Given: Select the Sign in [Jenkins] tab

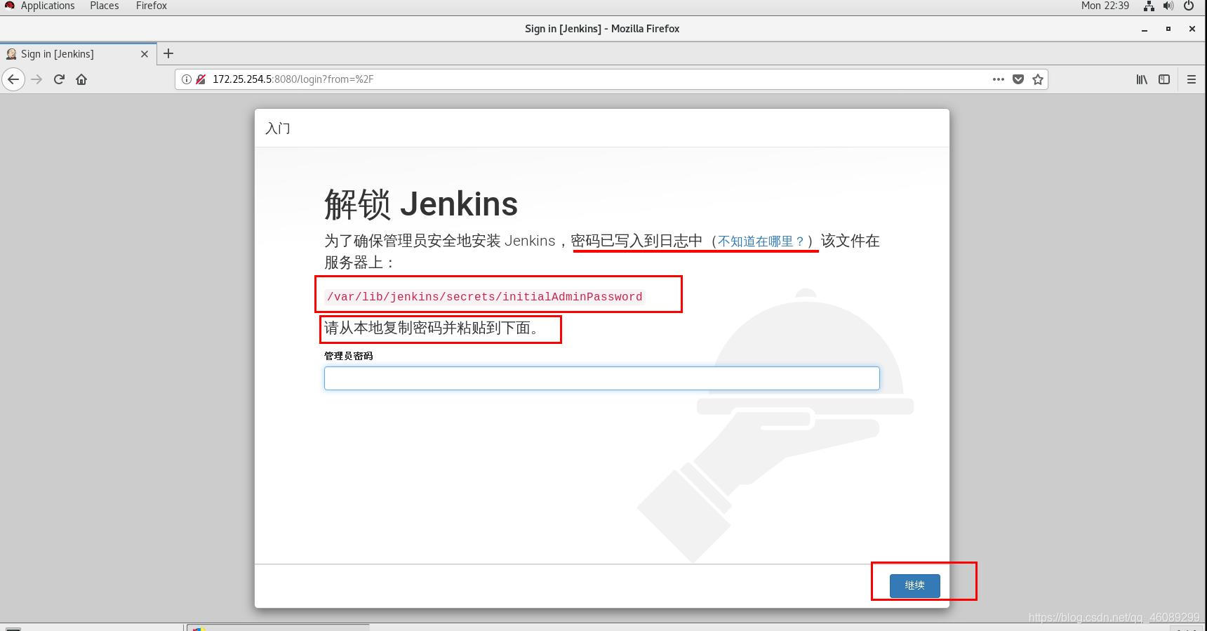Looking at the screenshot, I should [78, 53].
